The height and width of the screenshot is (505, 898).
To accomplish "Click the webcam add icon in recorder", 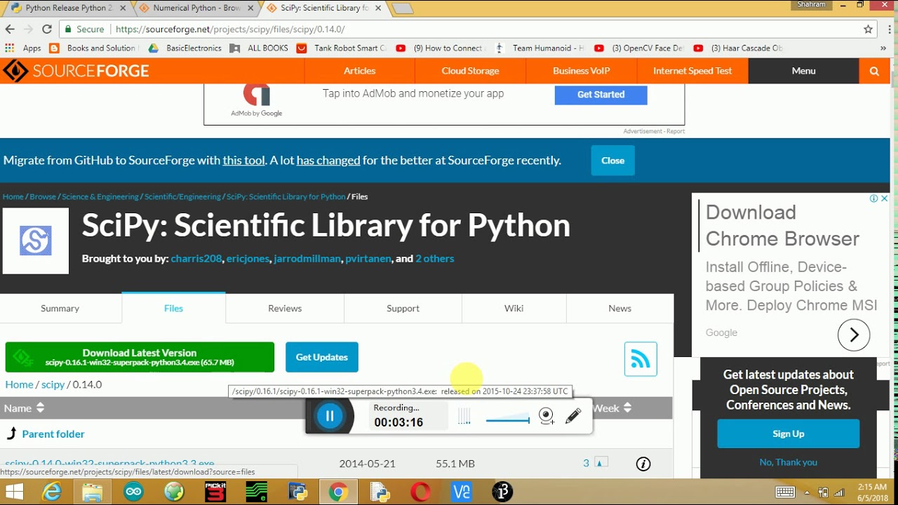I will coord(547,416).
